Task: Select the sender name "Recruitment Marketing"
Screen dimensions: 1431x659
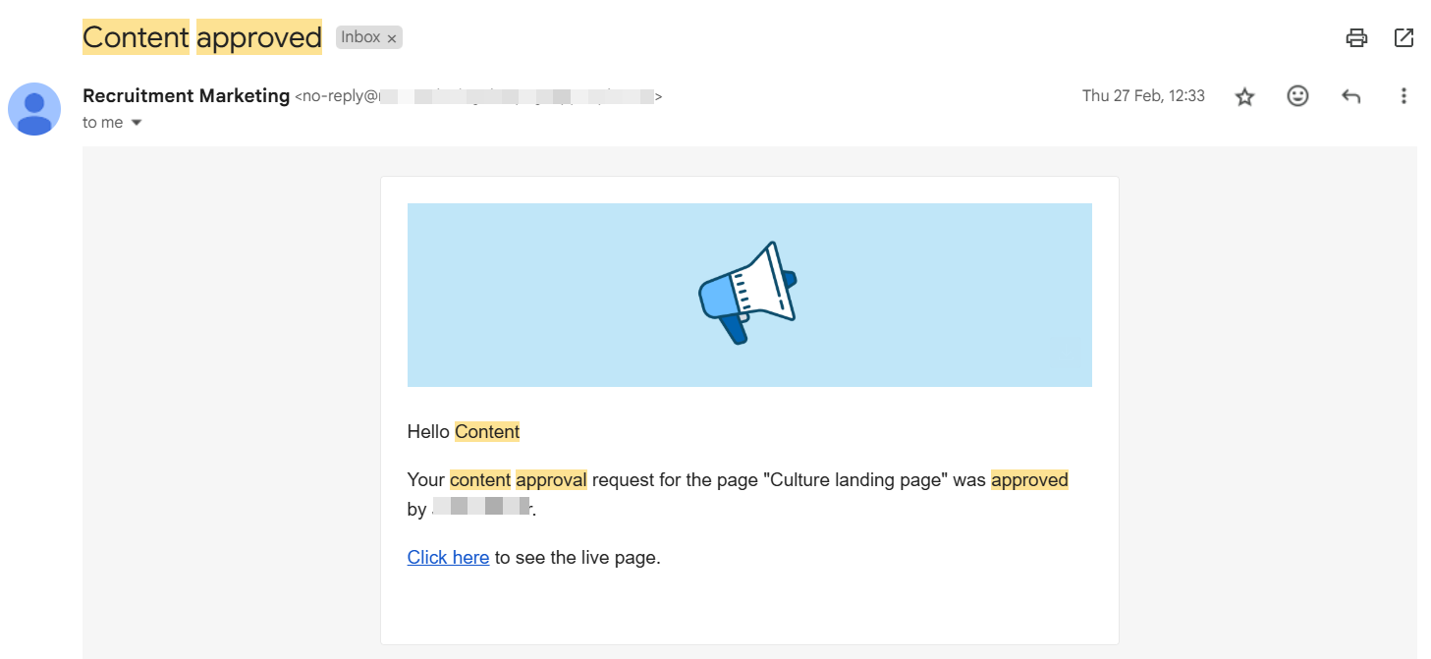Action: (186, 96)
